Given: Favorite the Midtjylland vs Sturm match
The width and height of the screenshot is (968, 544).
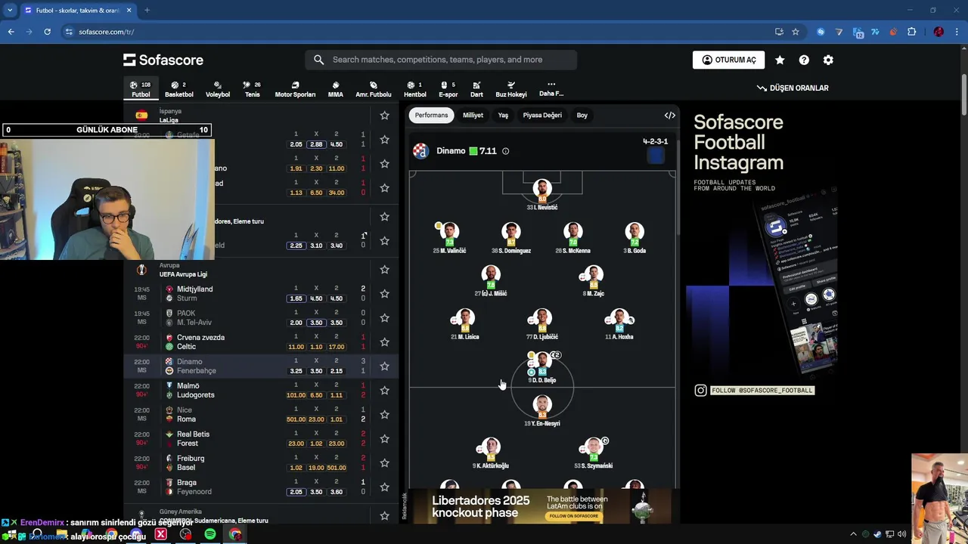Looking at the screenshot, I should pos(384,294).
